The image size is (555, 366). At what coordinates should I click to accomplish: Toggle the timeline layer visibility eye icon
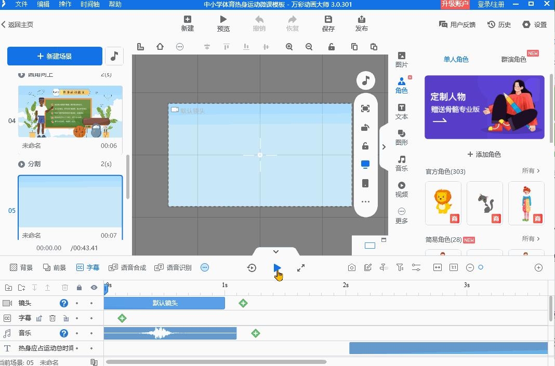(x=94, y=288)
